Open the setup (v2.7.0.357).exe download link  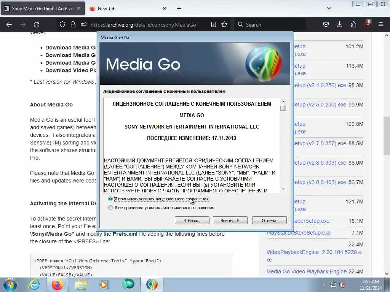pos(320,143)
